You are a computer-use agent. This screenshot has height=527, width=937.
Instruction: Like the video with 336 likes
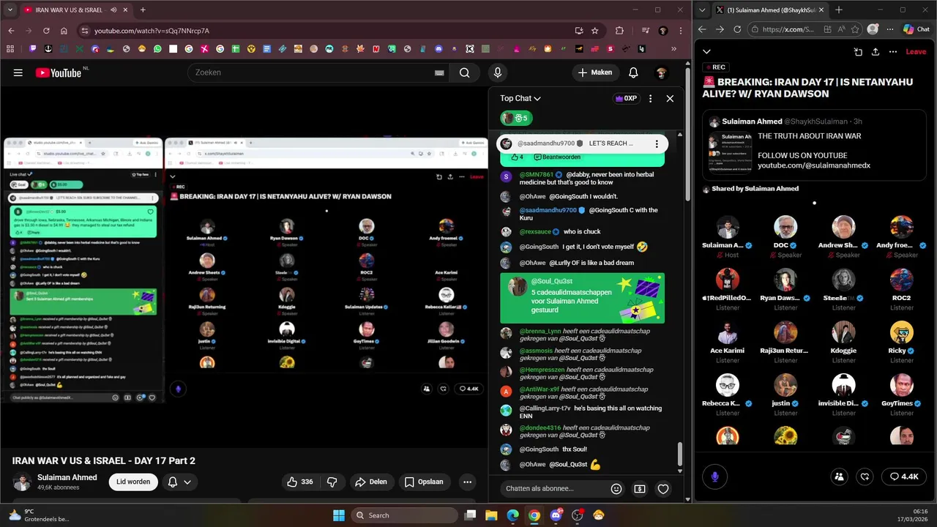coord(299,482)
